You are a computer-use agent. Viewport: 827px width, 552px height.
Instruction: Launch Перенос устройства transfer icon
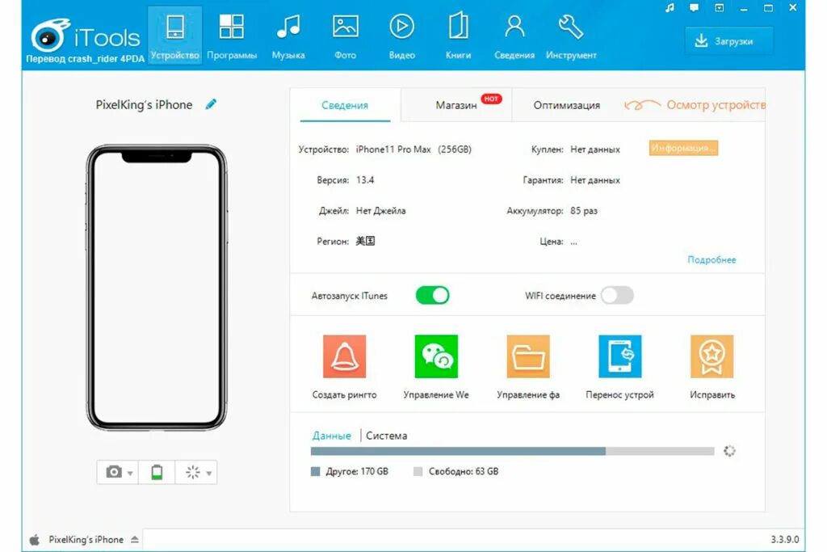pos(619,356)
